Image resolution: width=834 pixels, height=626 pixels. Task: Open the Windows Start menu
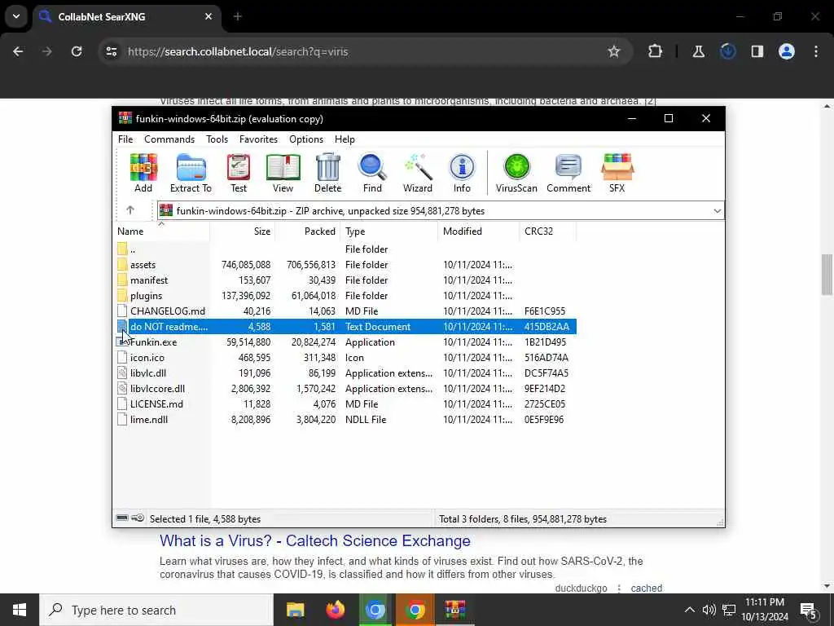(20, 610)
